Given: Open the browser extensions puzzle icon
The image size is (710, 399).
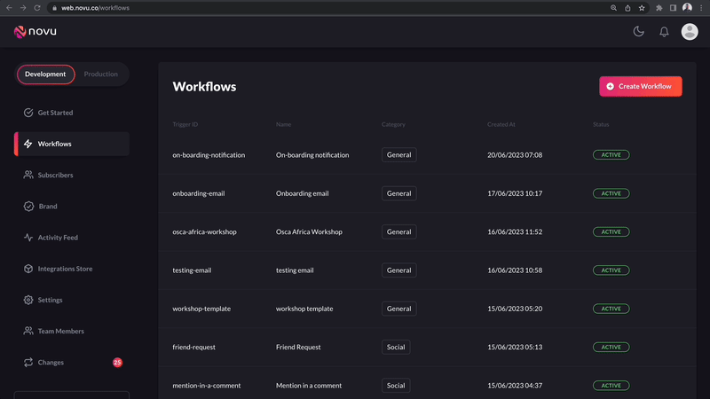Looking at the screenshot, I should 659,8.
